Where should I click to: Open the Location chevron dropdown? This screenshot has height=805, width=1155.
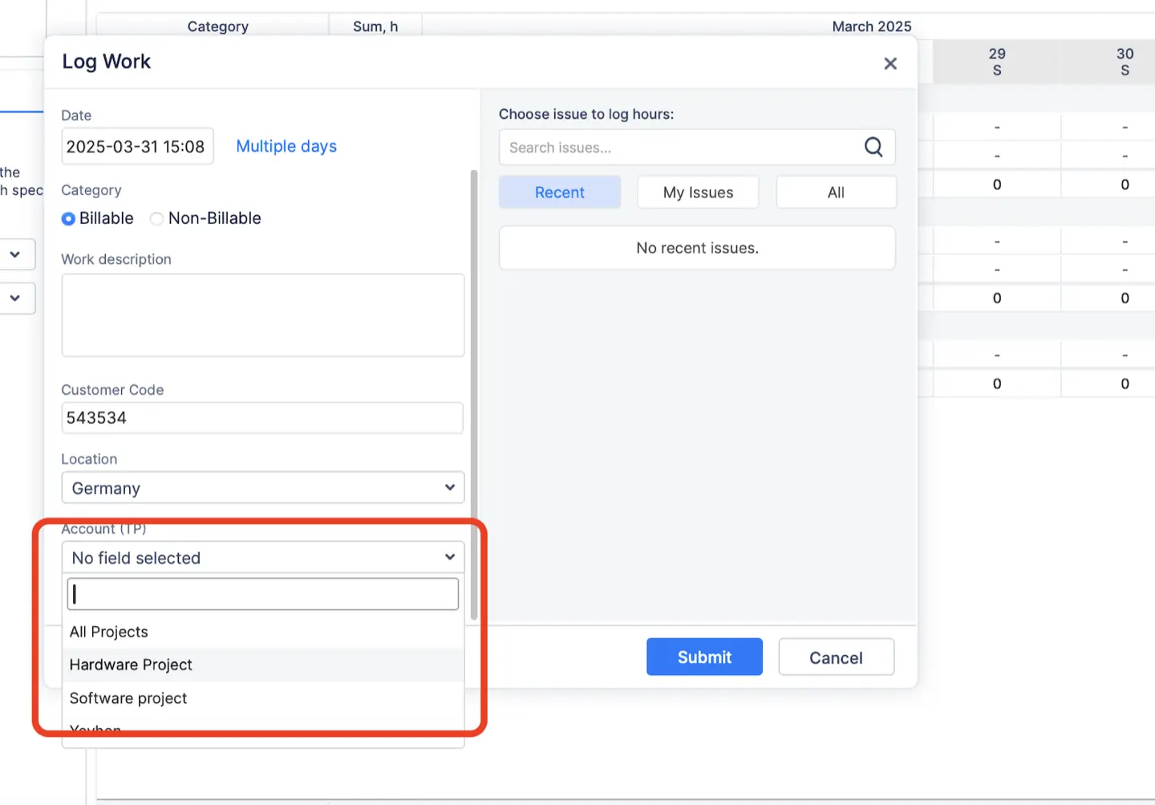tap(449, 487)
